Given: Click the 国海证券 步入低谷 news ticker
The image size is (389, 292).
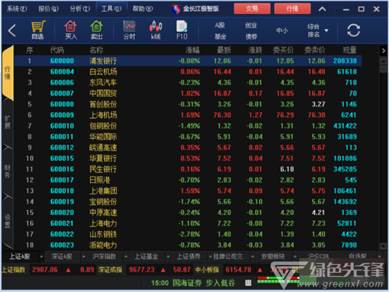Looking at the screenshot, I should [x=203, y=283].
